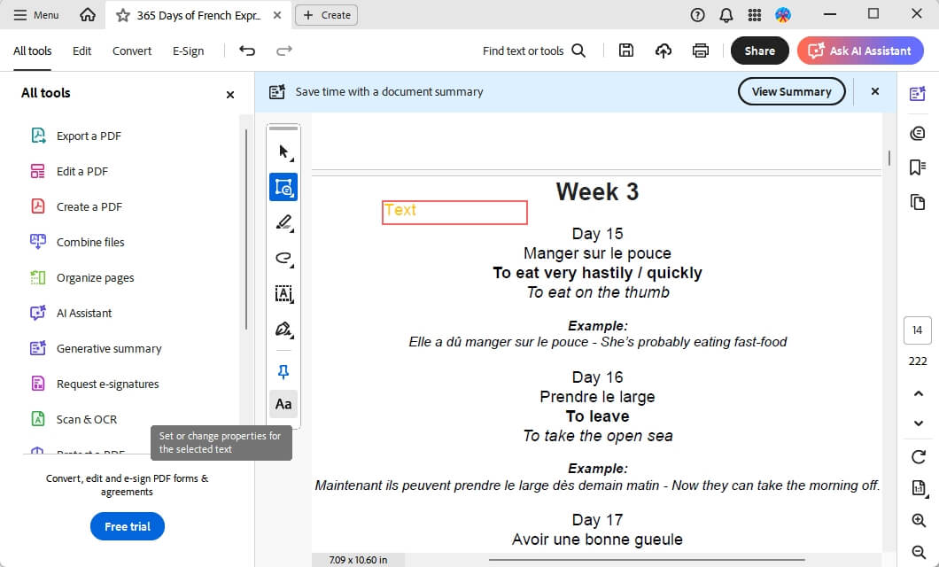Rotate the page view clockwise
The image size is (939, 567).
tap(918, 457)
